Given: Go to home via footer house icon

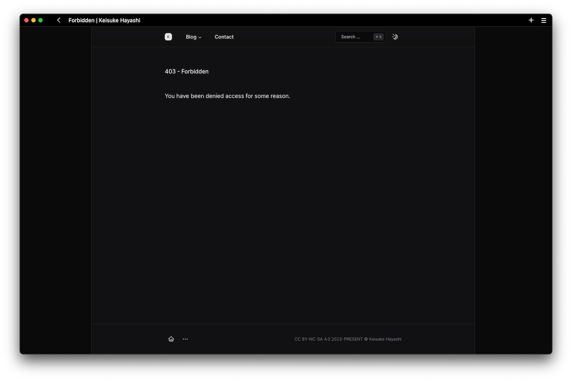Looking at the screenshot, I should pyautogui.click(x=171, y=339).
